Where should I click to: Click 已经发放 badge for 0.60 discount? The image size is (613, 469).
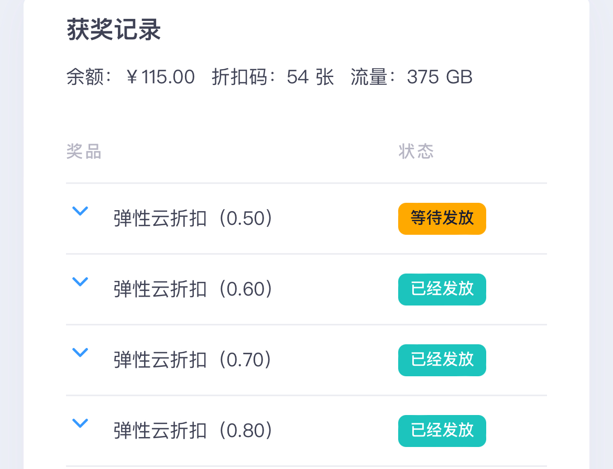tap(442, 289)
